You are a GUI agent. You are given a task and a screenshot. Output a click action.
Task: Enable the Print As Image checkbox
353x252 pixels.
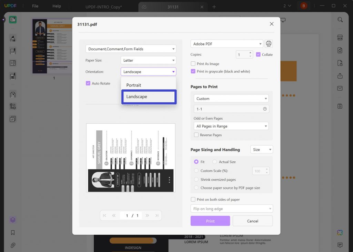(193, 64)
